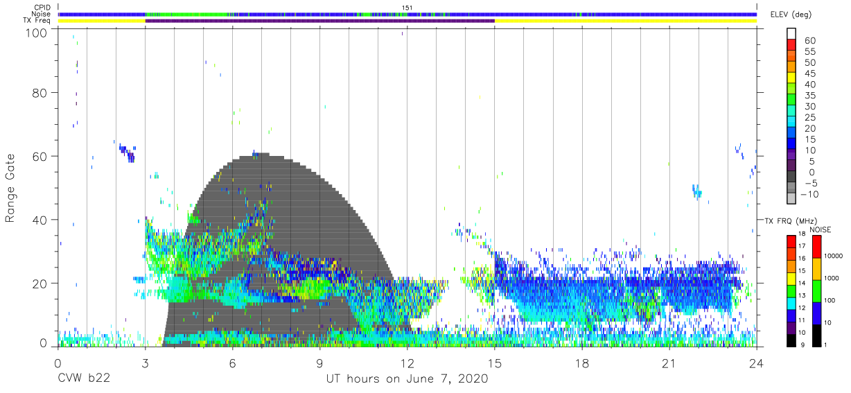Click ELEV legend value 50
This screenshot has width=851, height=393.
[809, 63]
